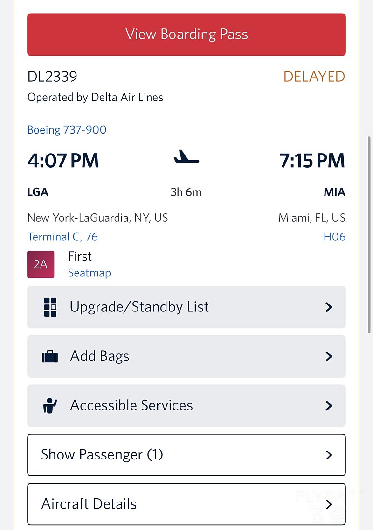The width and height of the screenshot is (373, 530).
Task: Expand the Upgrade/Standby List chevron
Action: tap(329, 307)
